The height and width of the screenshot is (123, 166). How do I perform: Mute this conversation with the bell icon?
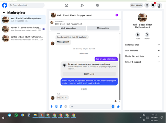(138, 35)
